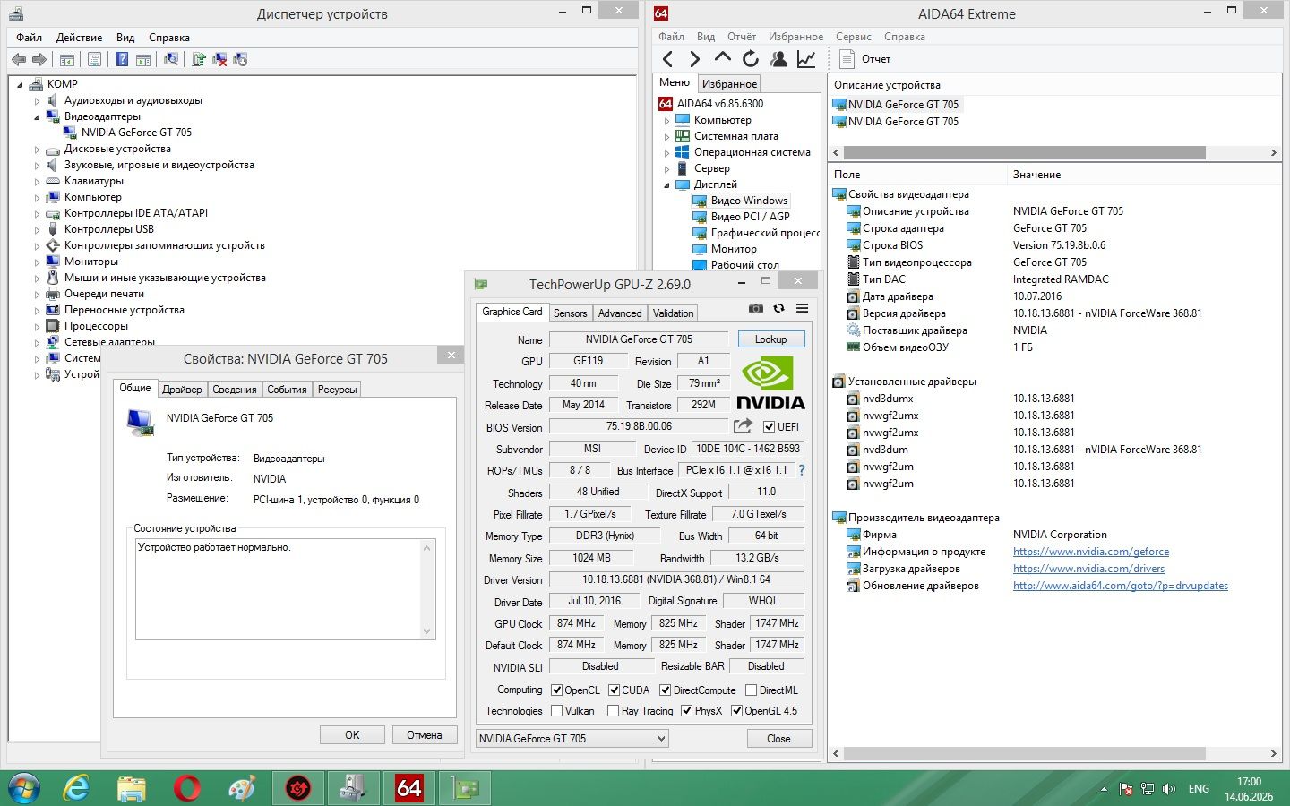Toggle the UEFI checkbox in GPU-Z
This screenshot has width=1290, height=806.
pyautogui.click(x=769, y=427)
